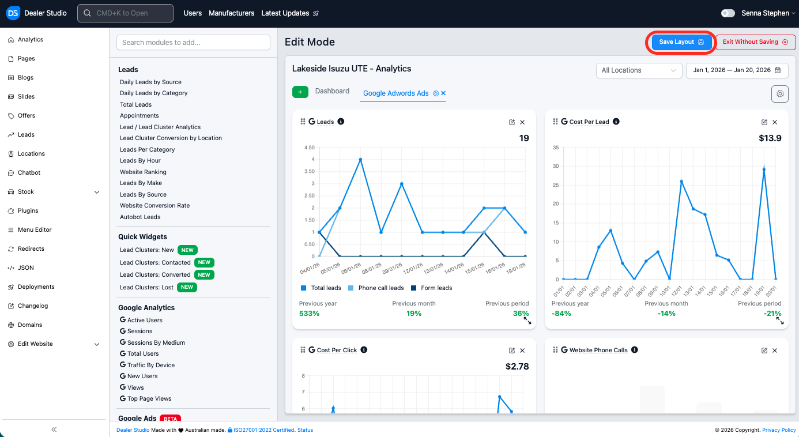Click the Save Layout button
Screen dimensions: 799x437
click(x=681, y=42)
